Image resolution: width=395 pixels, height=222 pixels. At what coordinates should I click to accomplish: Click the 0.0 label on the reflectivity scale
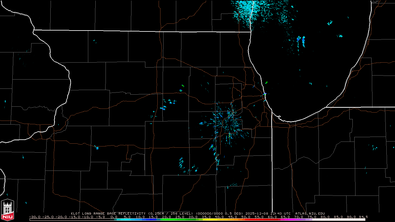(x=114, y=217)
